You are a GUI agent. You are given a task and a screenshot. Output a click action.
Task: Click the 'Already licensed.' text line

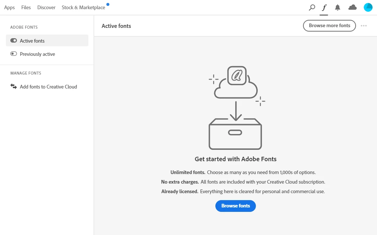(243, 192)
